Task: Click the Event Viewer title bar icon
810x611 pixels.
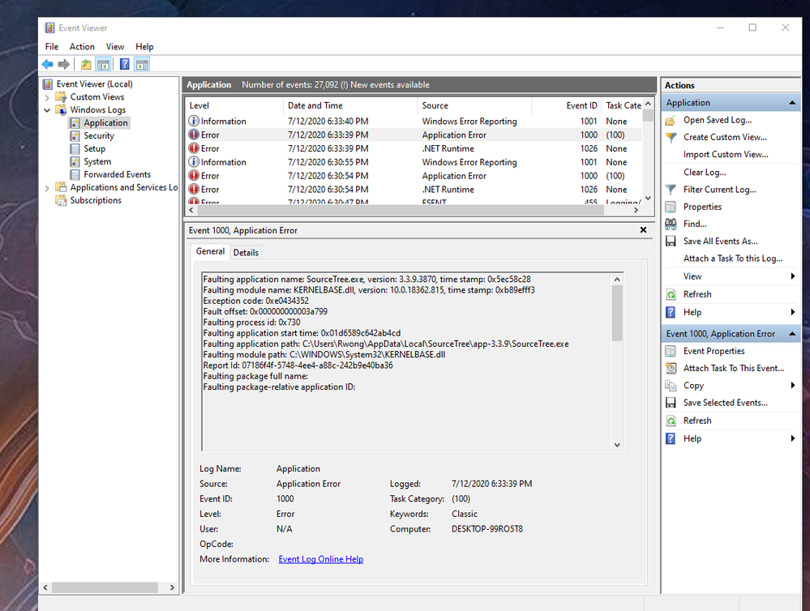Action: coord(49,28)
